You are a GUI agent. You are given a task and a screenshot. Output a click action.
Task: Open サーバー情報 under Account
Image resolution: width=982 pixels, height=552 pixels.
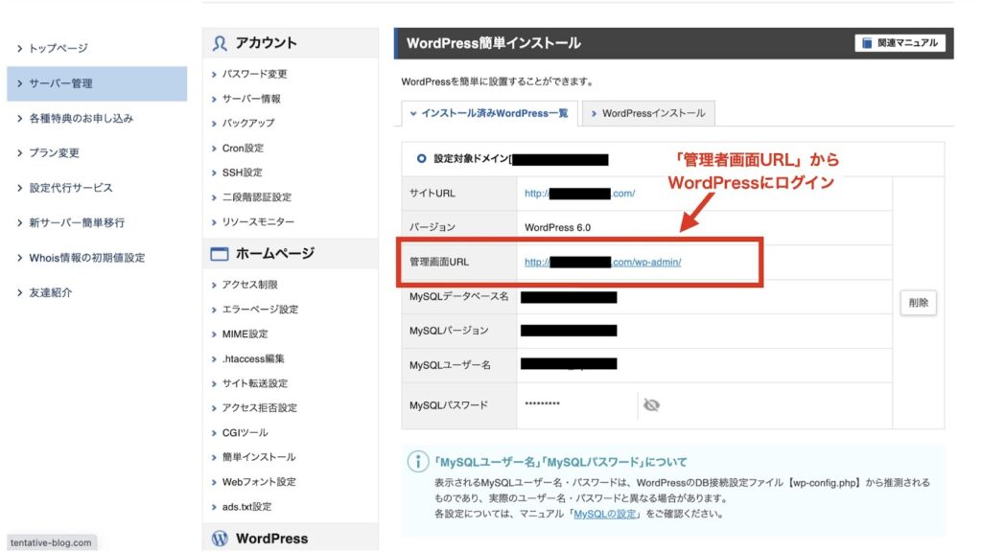point(251,99)
